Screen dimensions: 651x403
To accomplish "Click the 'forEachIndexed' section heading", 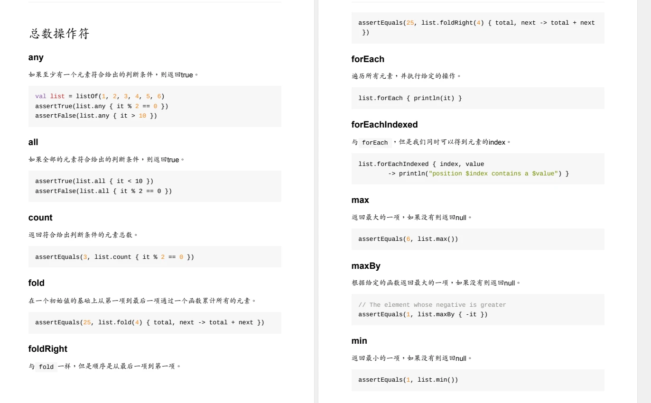I will coord(385,125).
